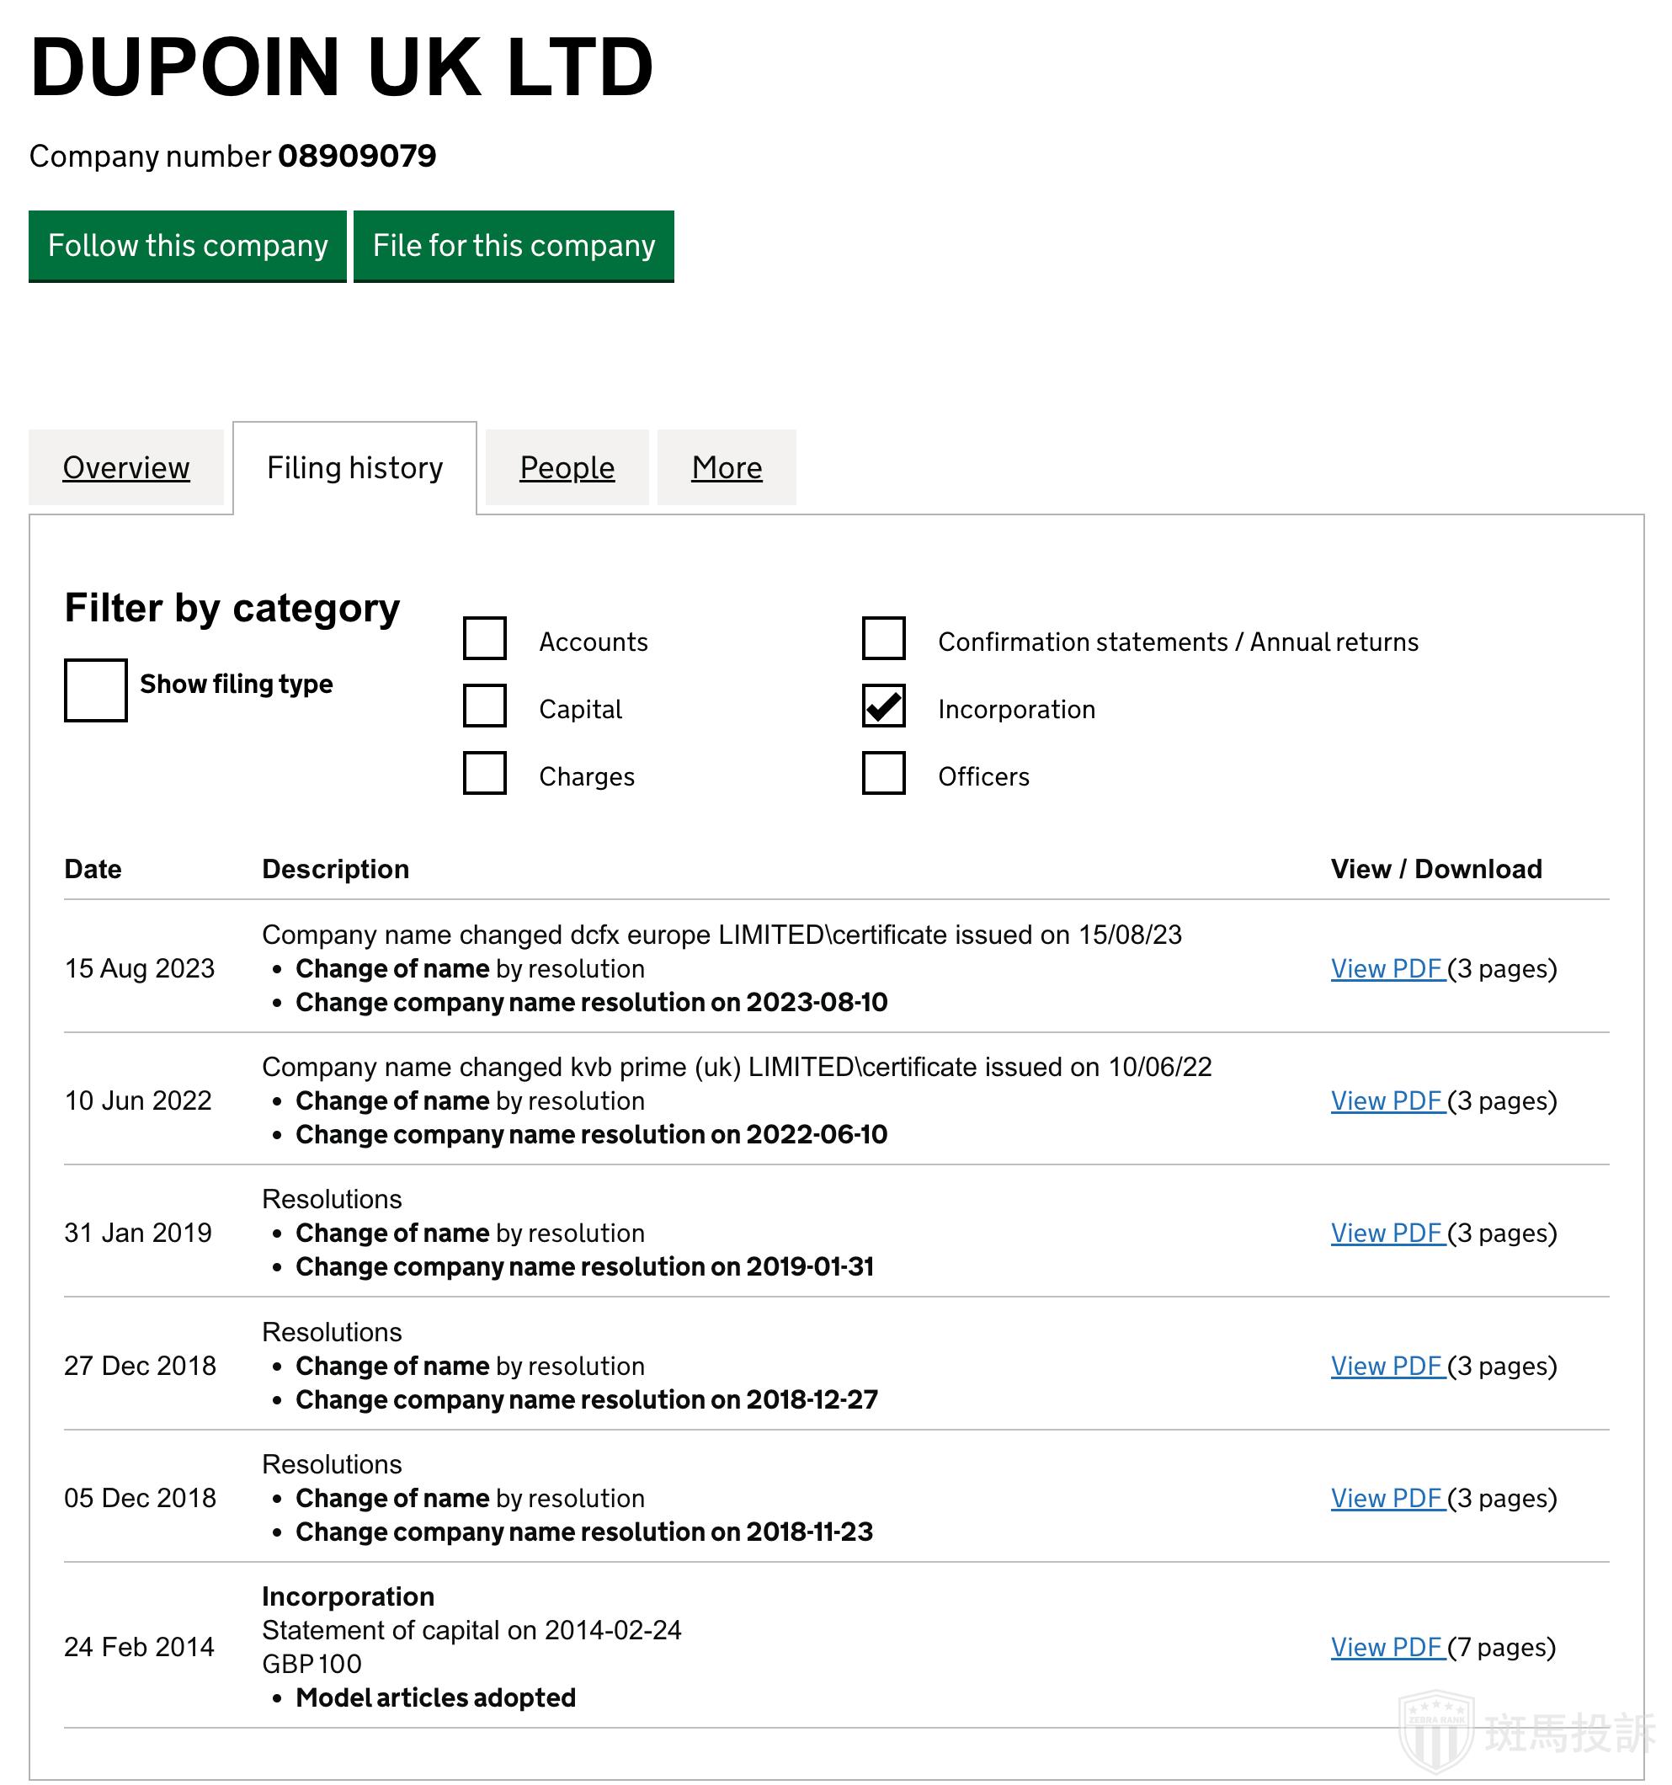Tick the Charges filter checkbox

[485, 773]
